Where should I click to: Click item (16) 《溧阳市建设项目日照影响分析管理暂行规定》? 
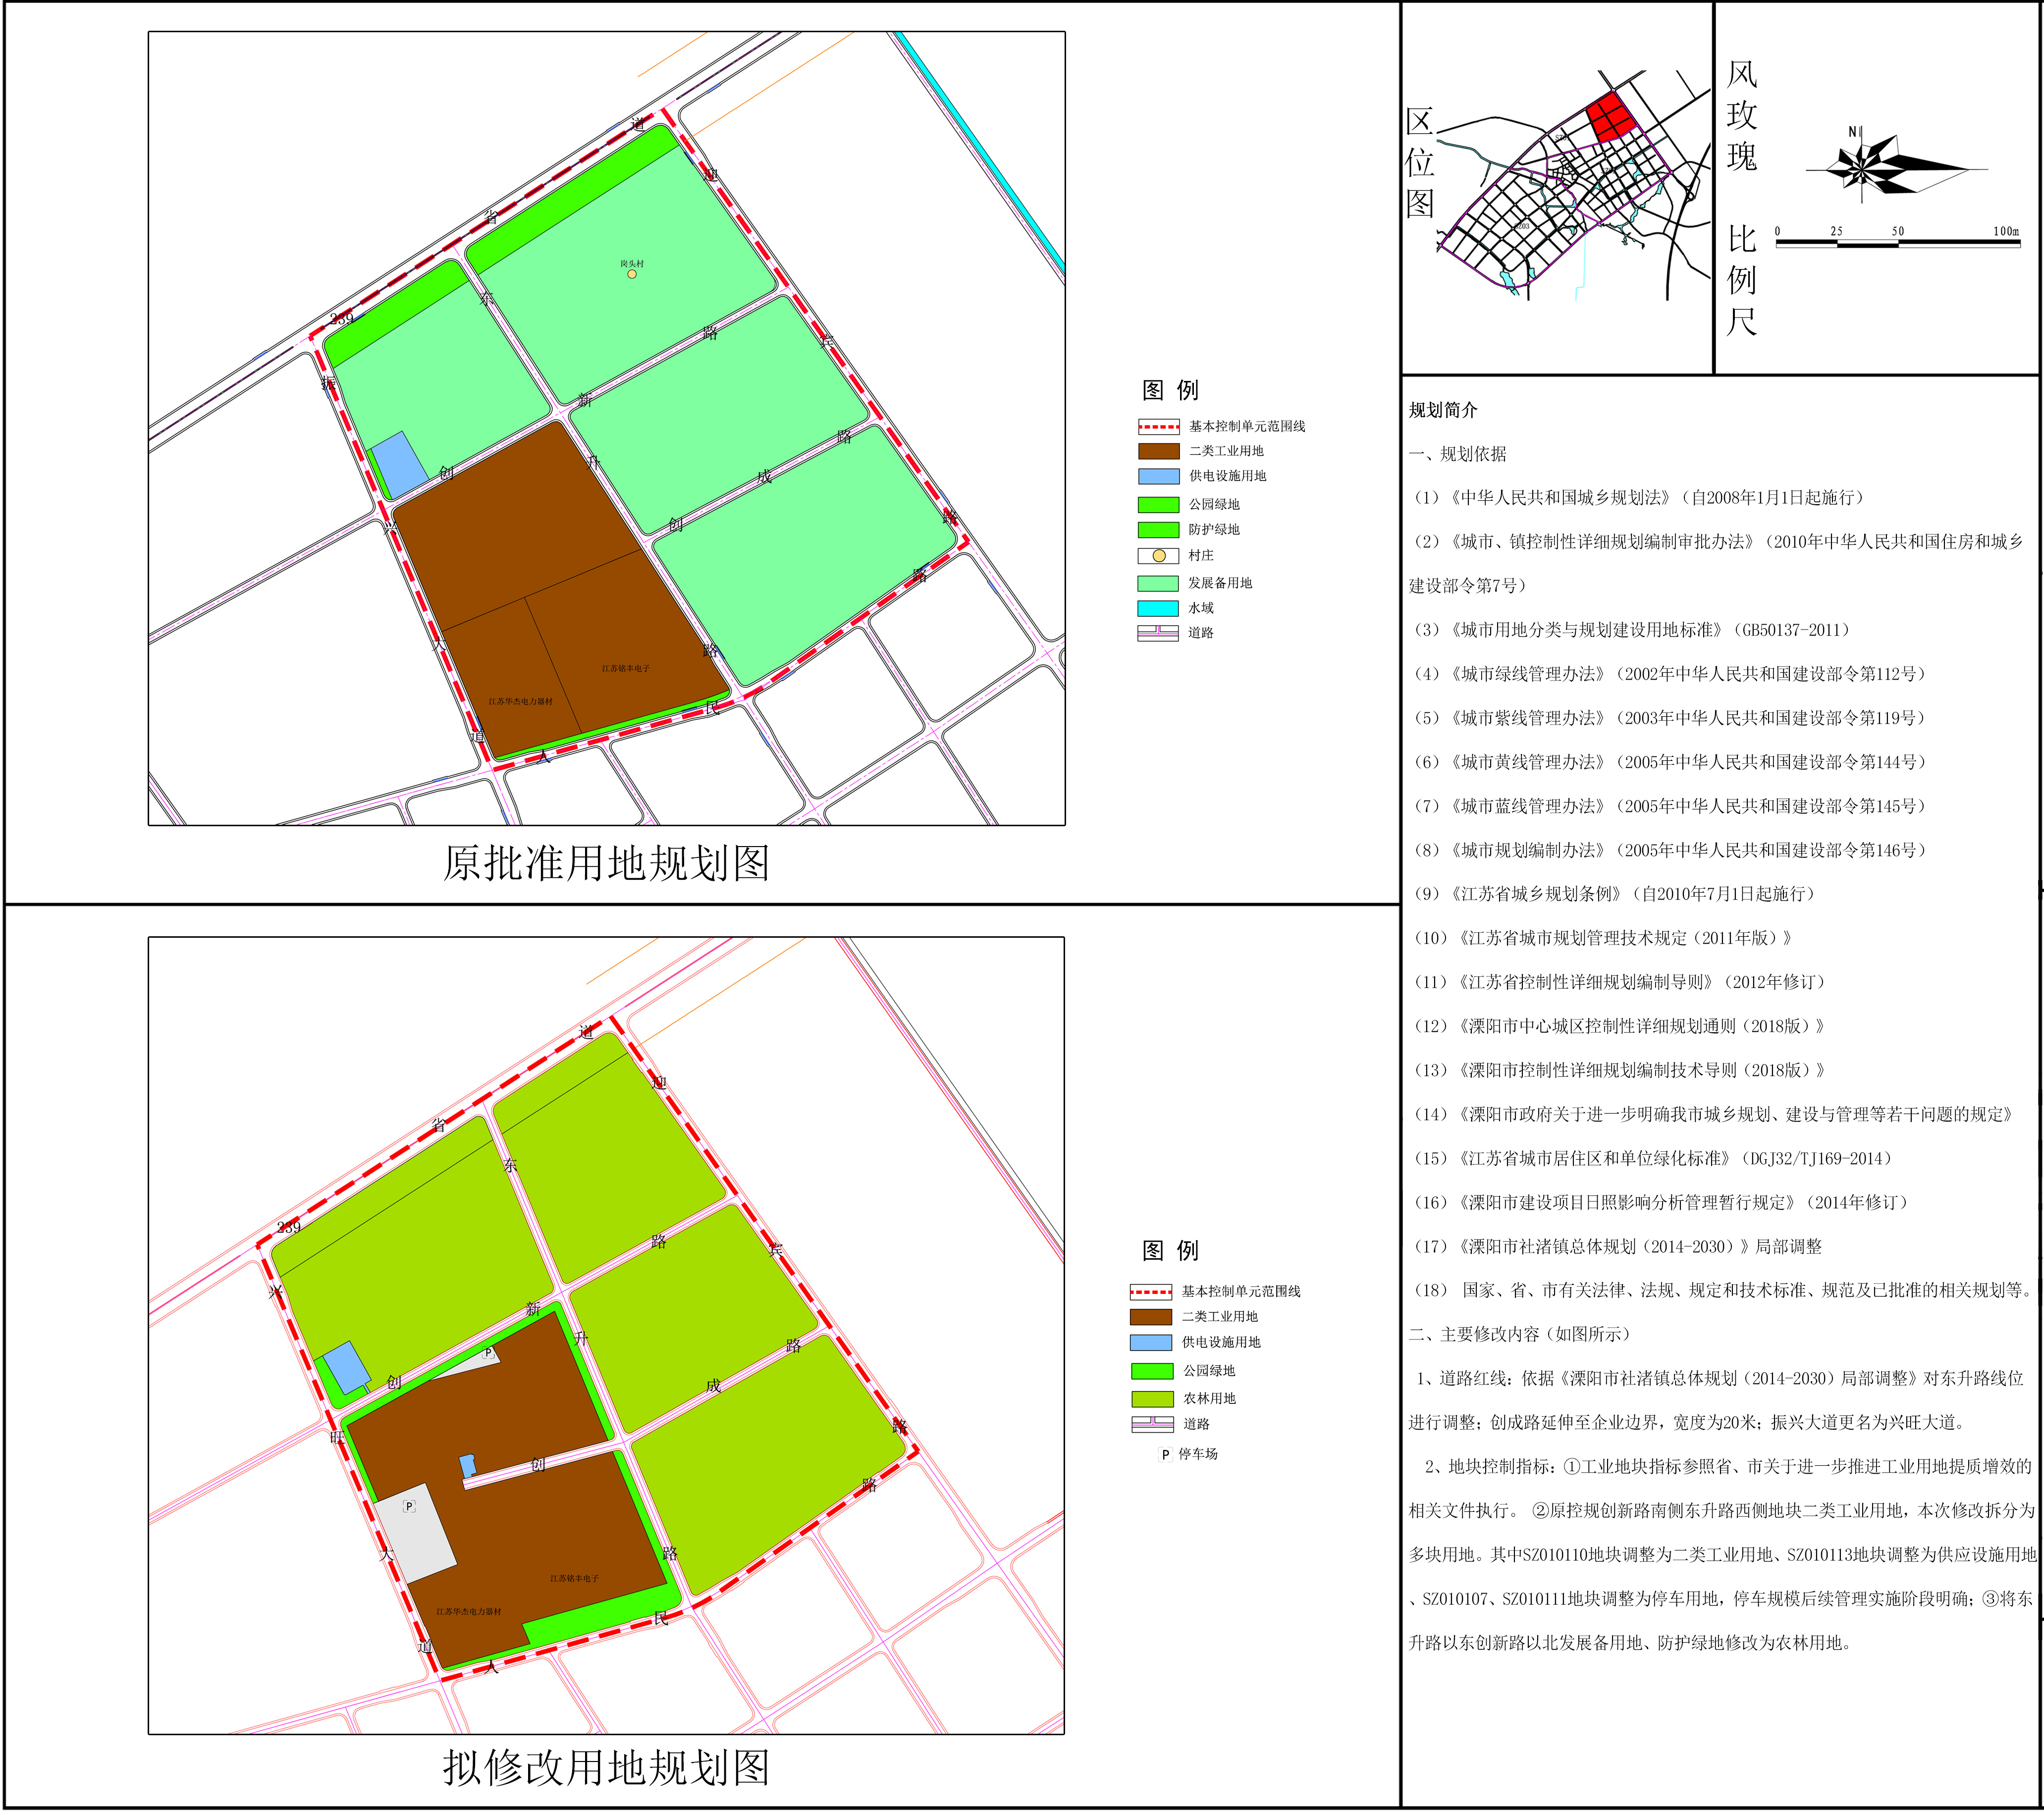pos(1661,1203)
